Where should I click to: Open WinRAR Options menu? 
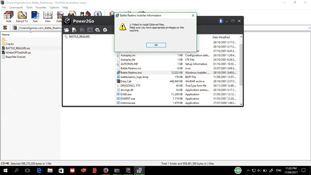(x=54, y=8)
